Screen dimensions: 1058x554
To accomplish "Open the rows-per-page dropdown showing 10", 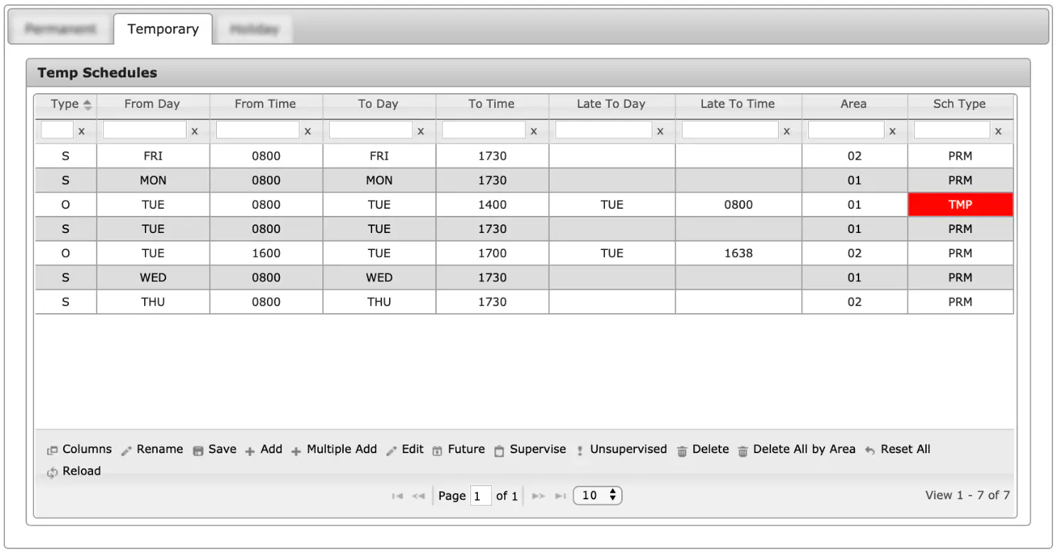I will coord(598,496).
